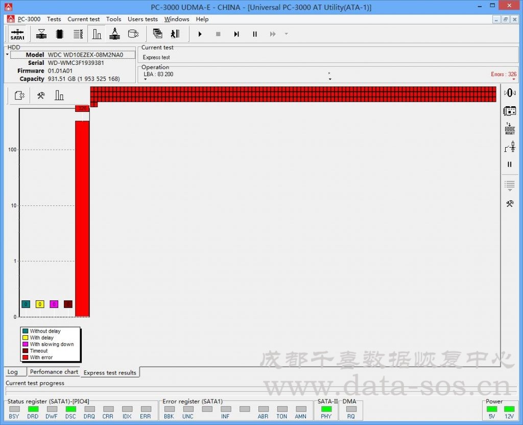The image size is (523, 425).
Task: Click the RESET icon in the right sidebar
Action: pos(509,128)
